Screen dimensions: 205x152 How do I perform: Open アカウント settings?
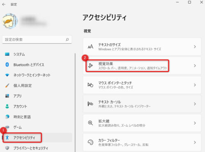37,106
